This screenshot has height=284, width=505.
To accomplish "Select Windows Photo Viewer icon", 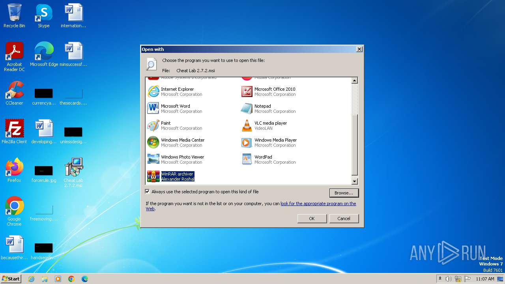I will pyautogui.click(x=153, y=159).
